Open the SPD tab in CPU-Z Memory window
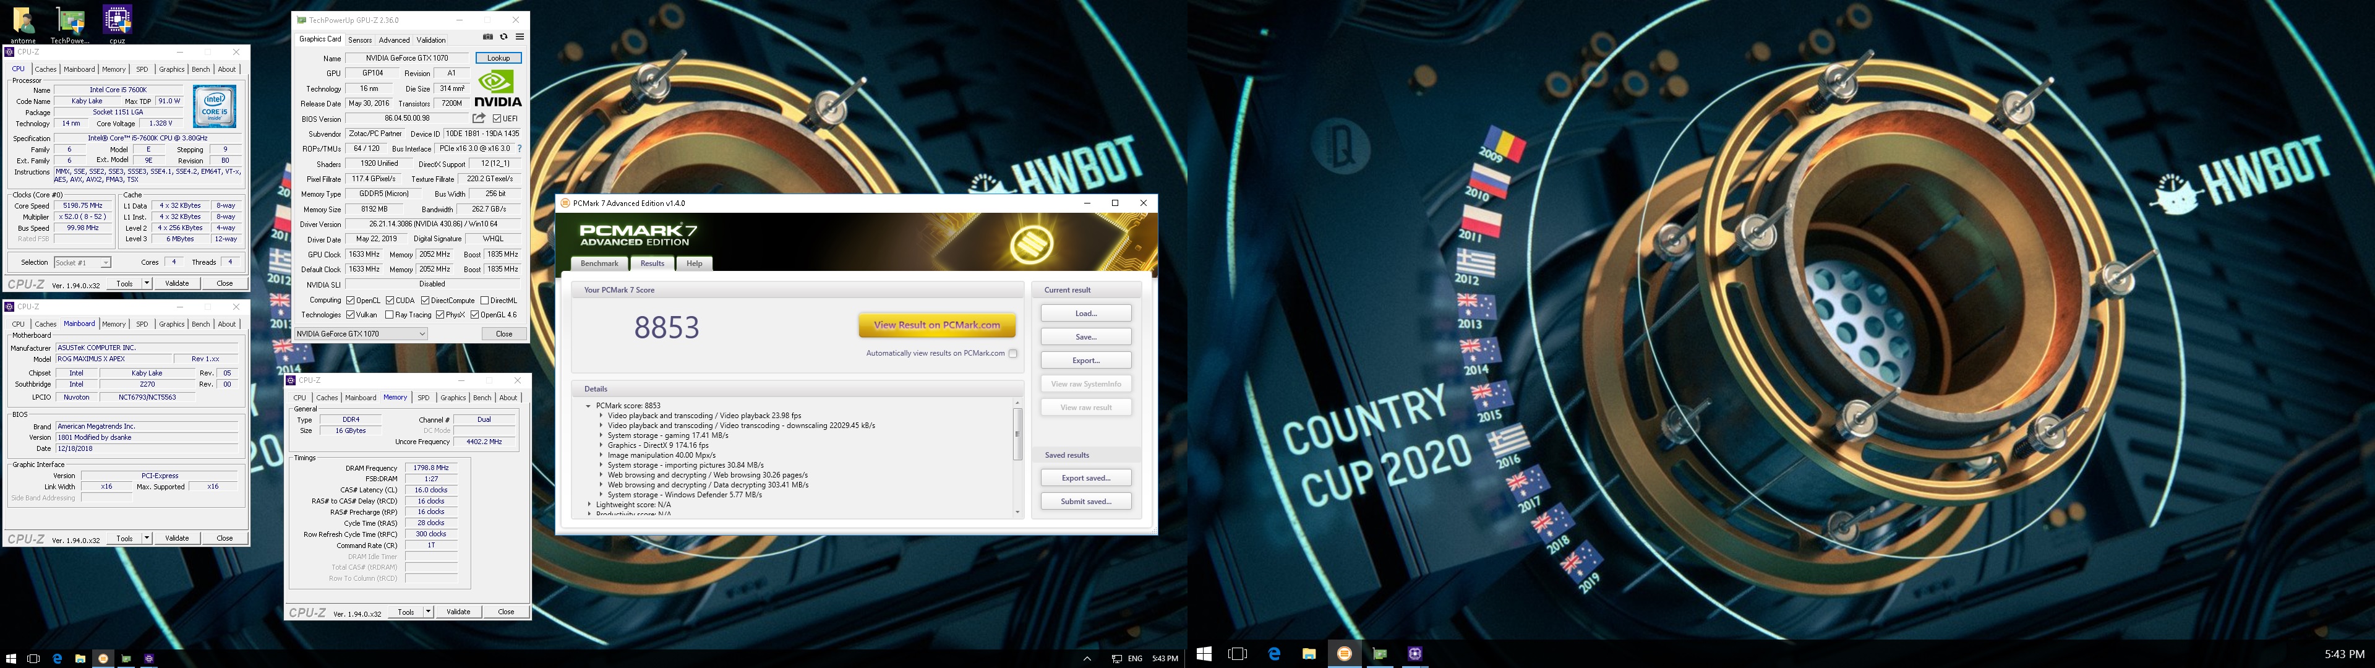This screenshot has width=2375, height=668. tap(423, 398)
